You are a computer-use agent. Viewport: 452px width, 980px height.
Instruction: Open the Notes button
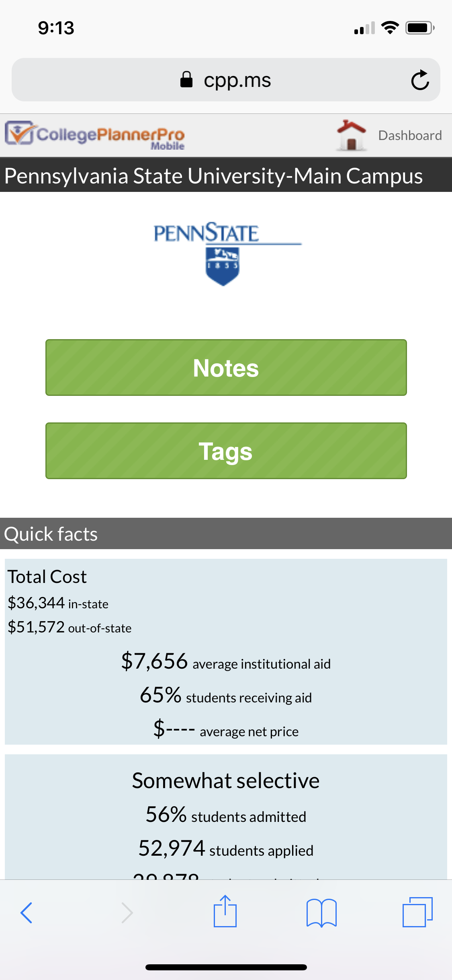(226, 367)
